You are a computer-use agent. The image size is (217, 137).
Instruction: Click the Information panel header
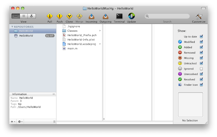[x=33, y=94]
